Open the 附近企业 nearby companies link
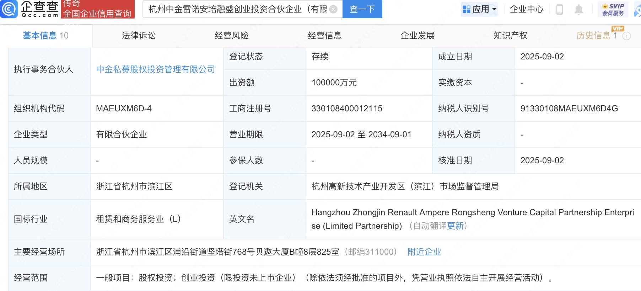 [424, 252]
